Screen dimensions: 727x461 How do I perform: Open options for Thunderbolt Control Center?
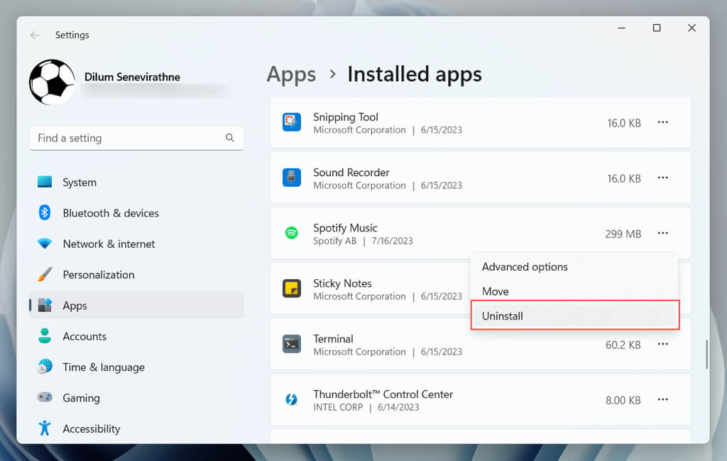coord(662,400)
